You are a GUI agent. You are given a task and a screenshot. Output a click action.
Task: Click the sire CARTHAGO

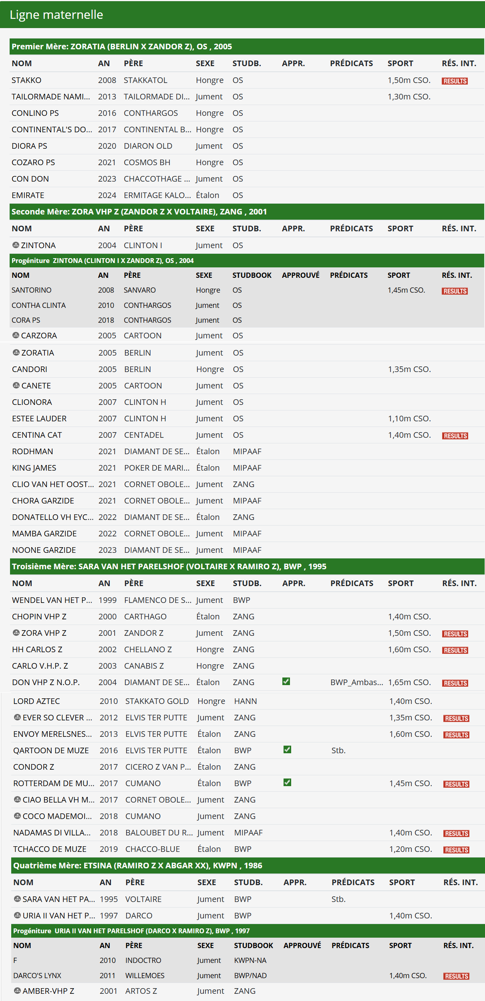point(145,617)
